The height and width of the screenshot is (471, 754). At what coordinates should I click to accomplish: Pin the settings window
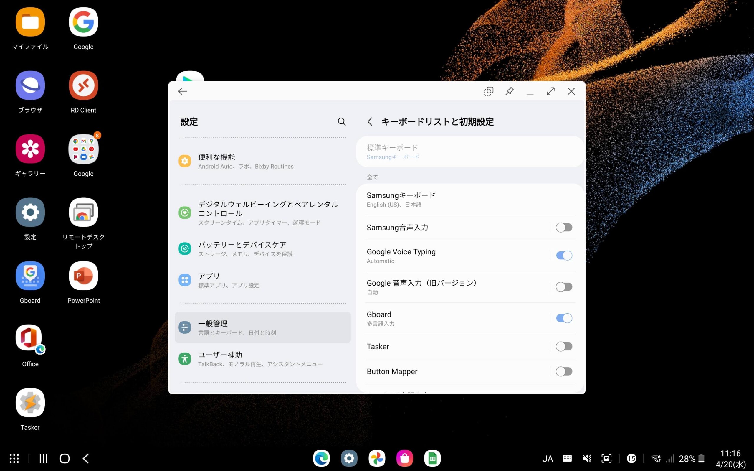(x=510, y=91)
